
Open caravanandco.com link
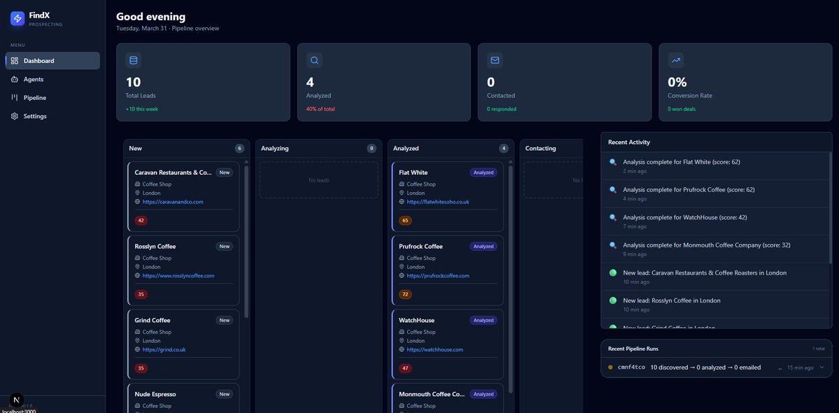click(173, 202)
